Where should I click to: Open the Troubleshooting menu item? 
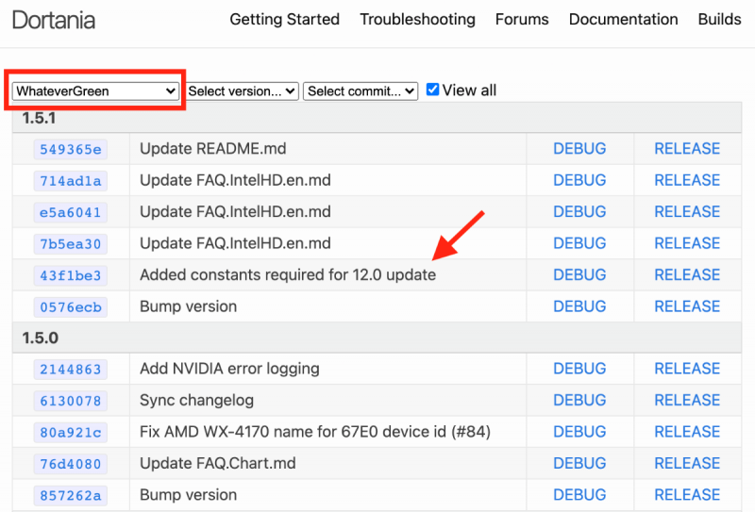[417, 19]
